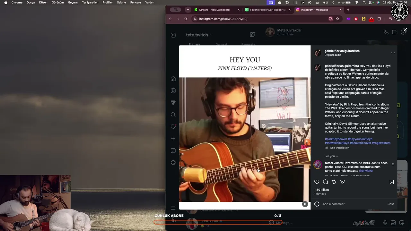This screenshot has height=231, width=411.
Task: Close the Instagram - Messages tab
Action: [x=340, y=10]
